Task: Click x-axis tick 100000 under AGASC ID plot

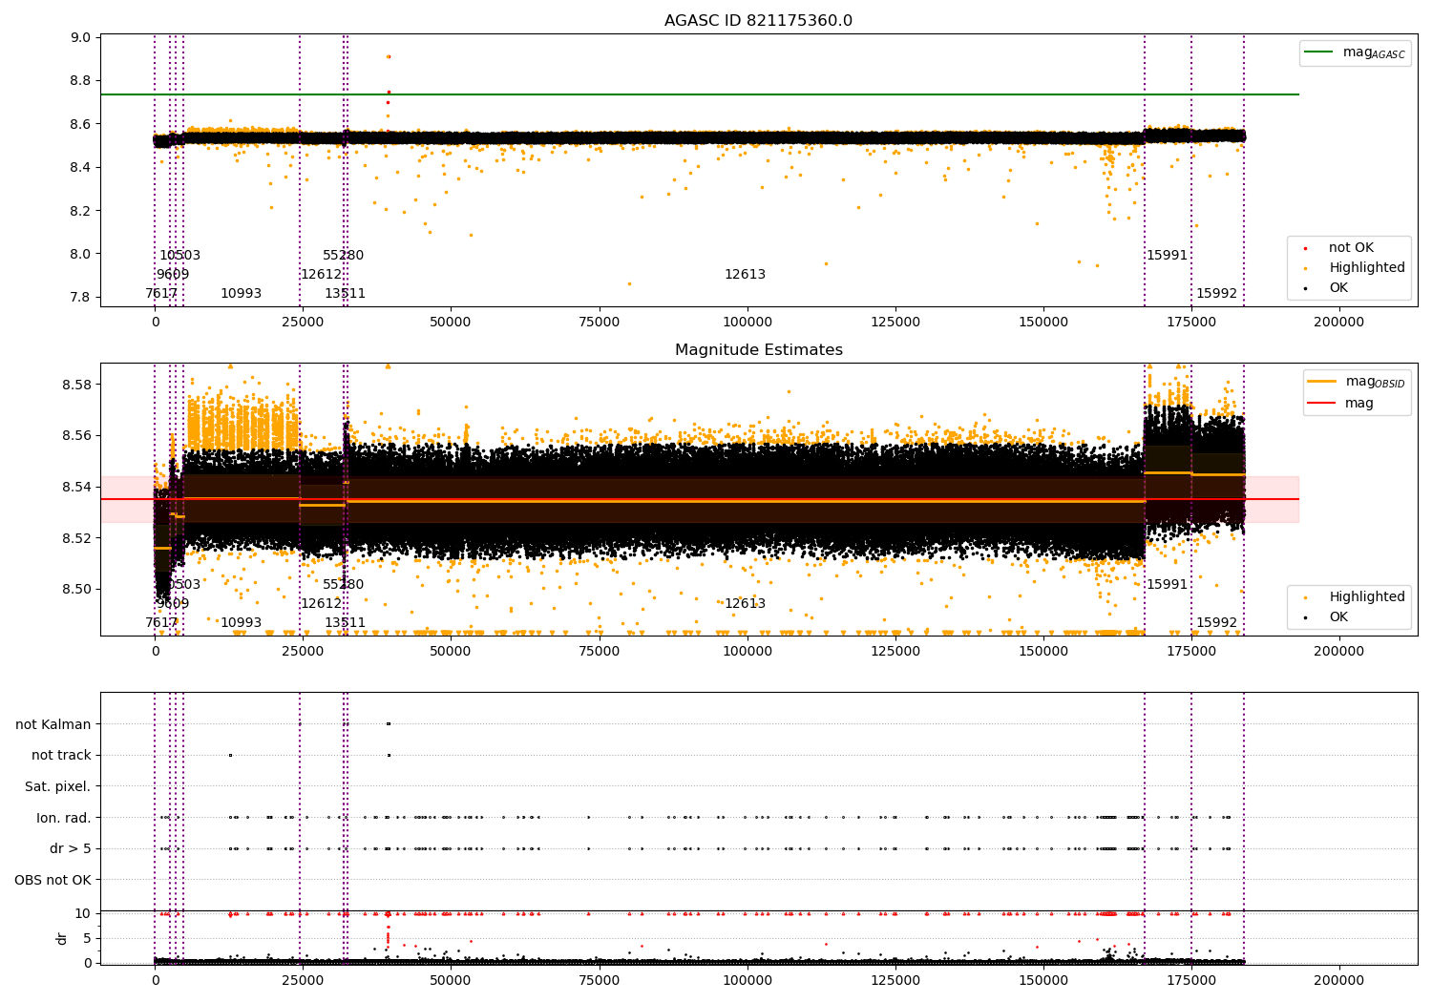Action: pyautogui.click(x=747, y=323)
